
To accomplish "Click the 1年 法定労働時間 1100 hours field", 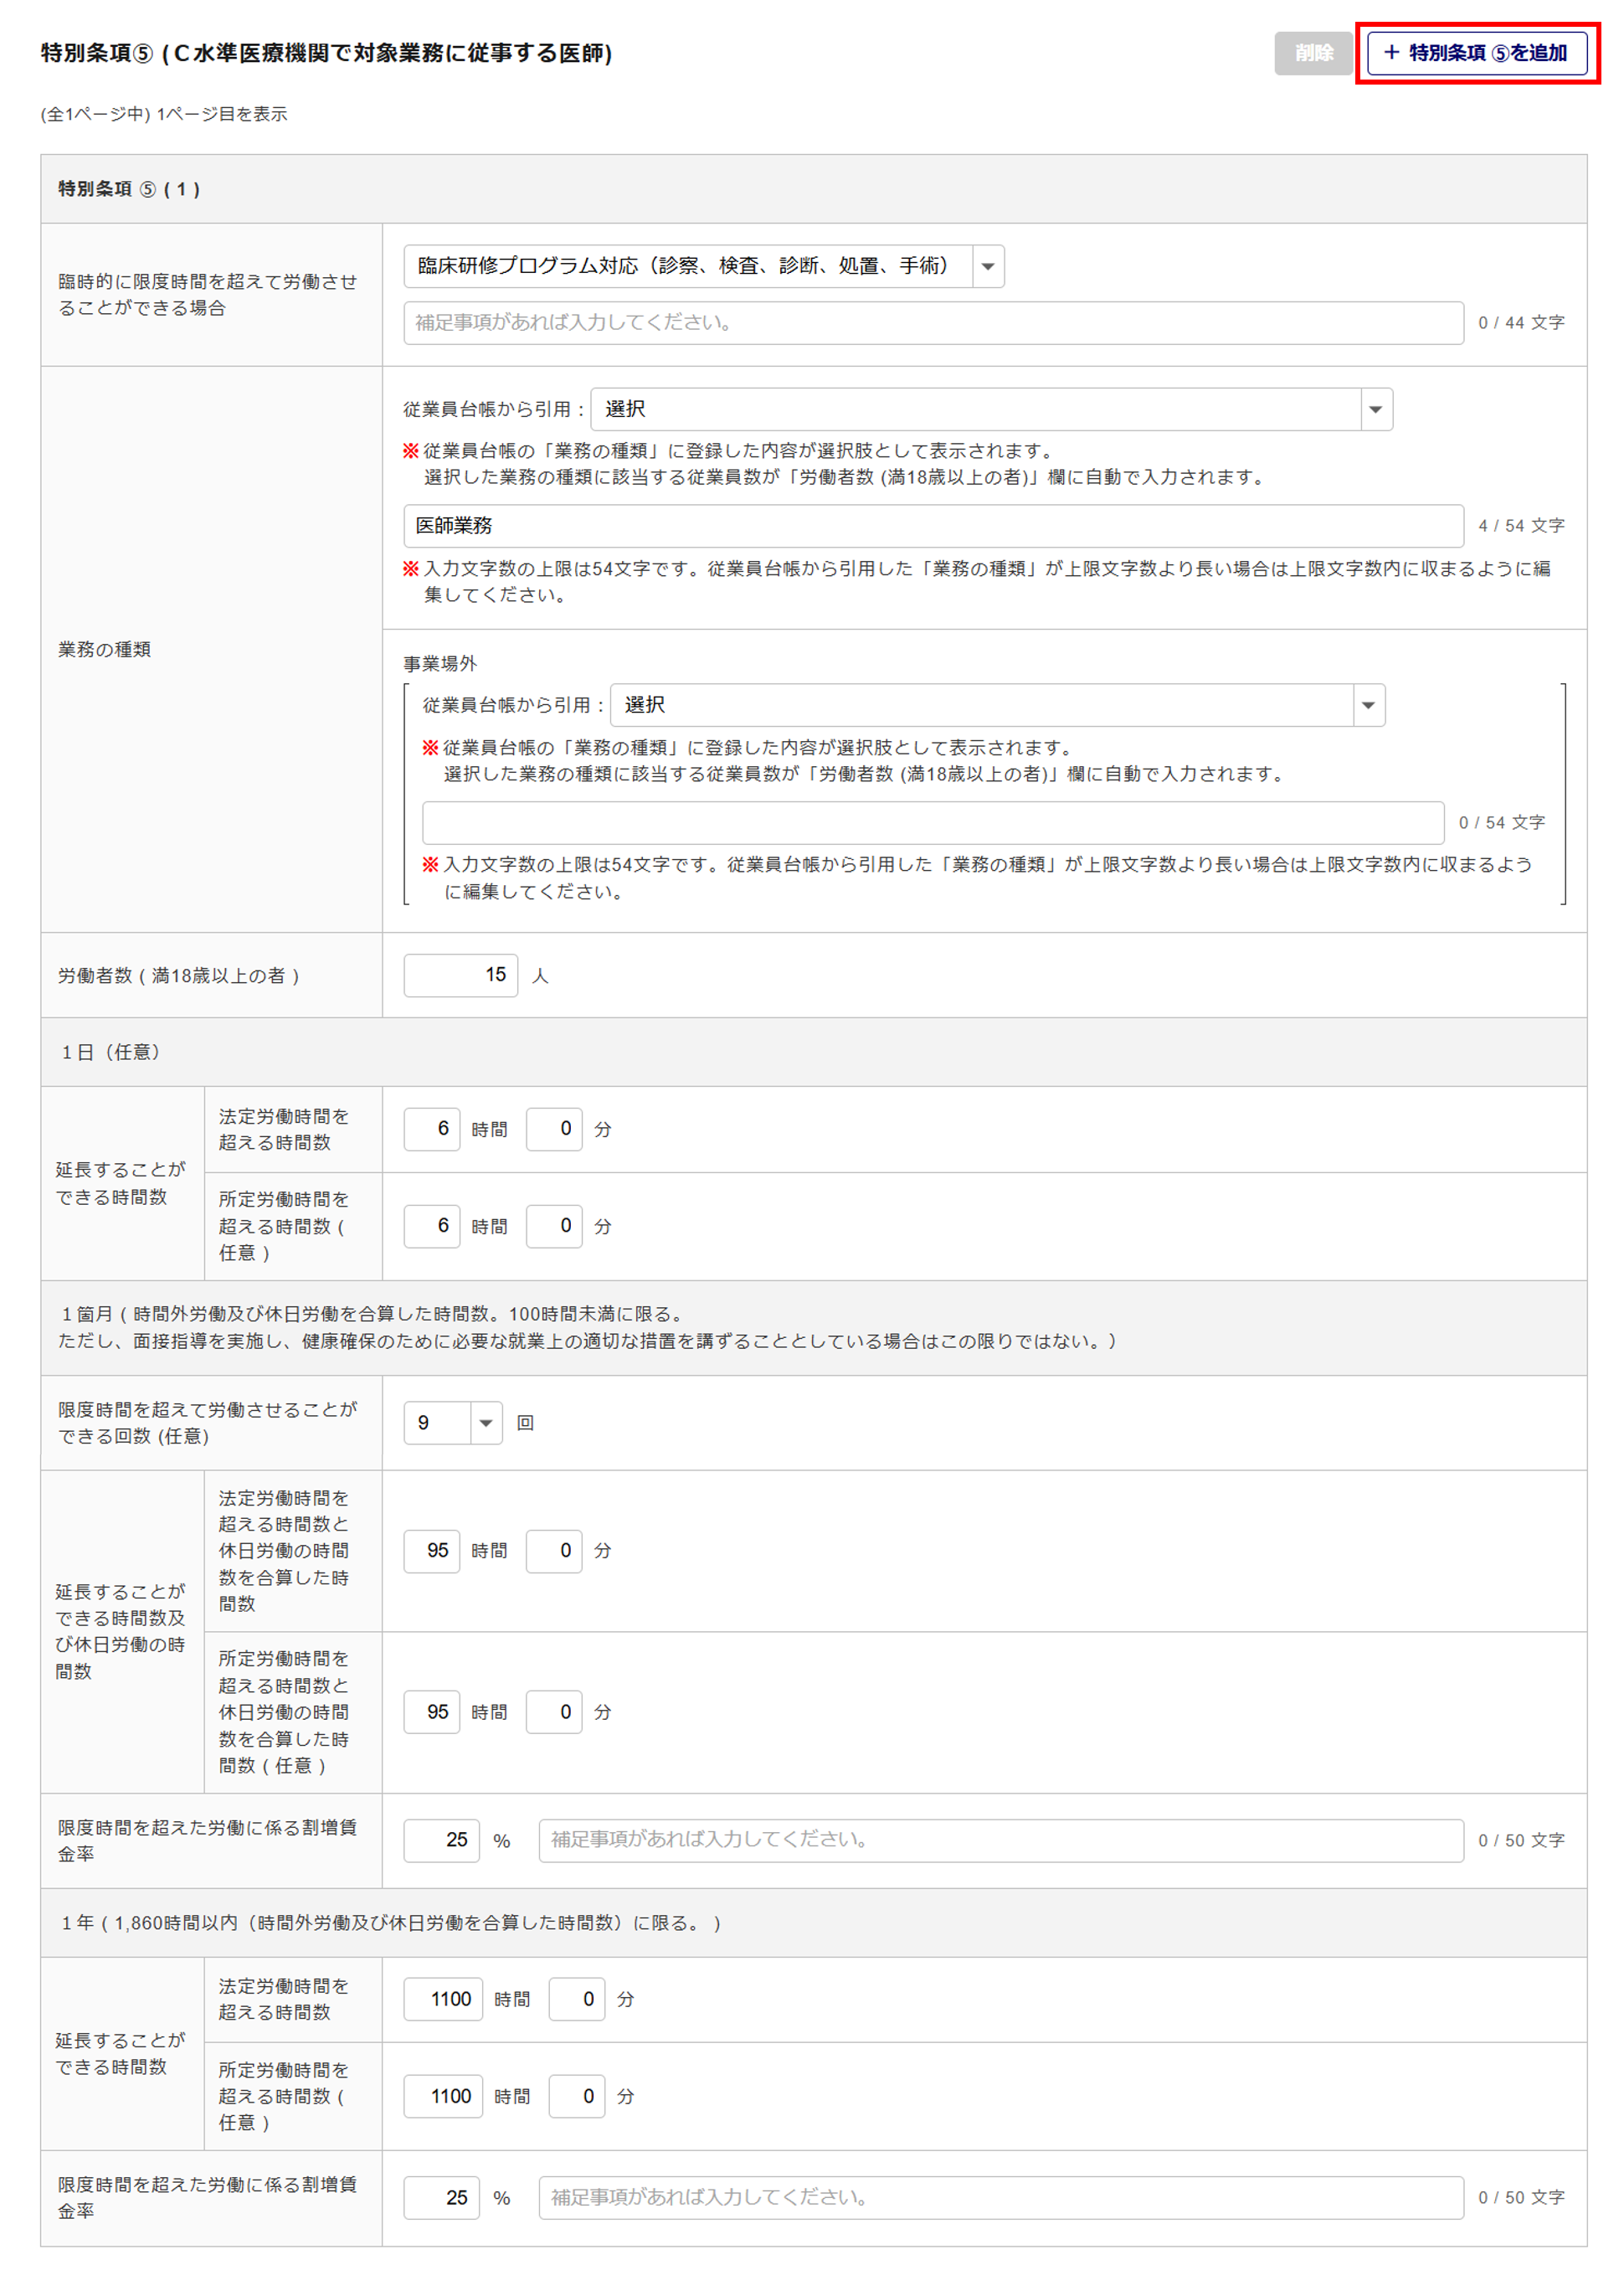I will 443,1999.
